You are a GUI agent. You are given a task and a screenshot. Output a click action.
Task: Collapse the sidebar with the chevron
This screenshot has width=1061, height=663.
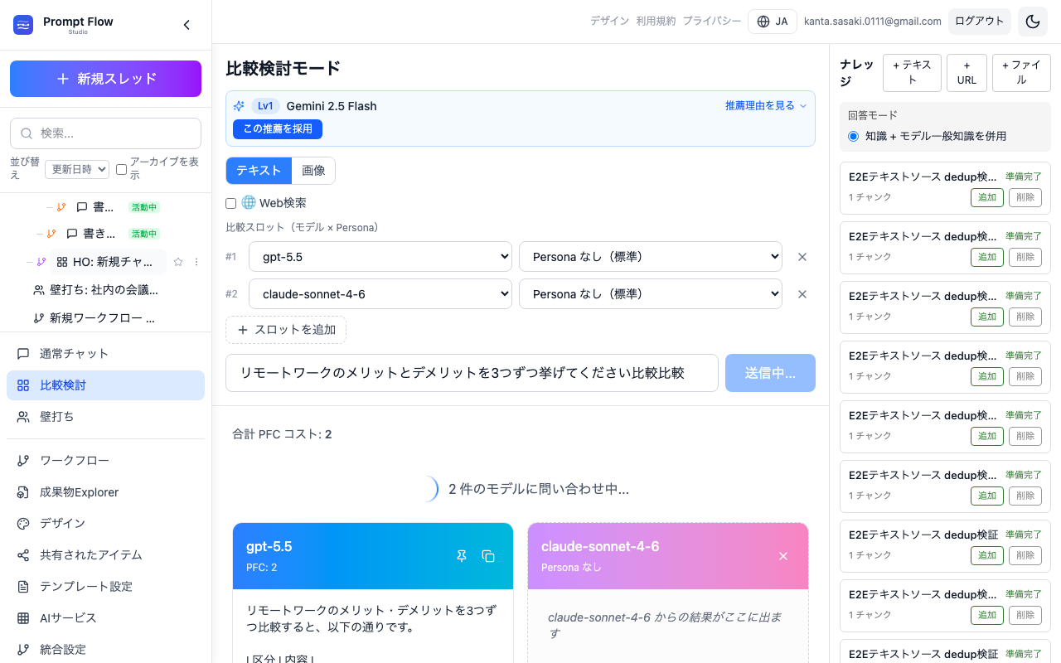[187, 25]
